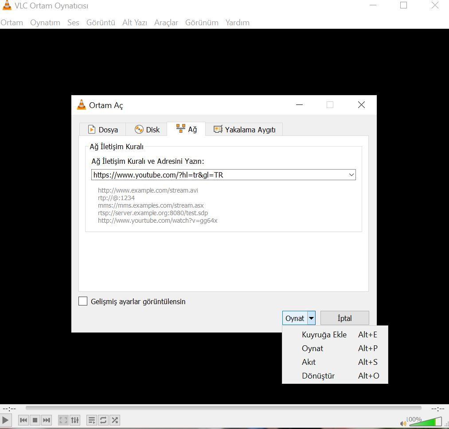Minimize the main VLC window
449x429 pixels.
[x=373, y=5]
